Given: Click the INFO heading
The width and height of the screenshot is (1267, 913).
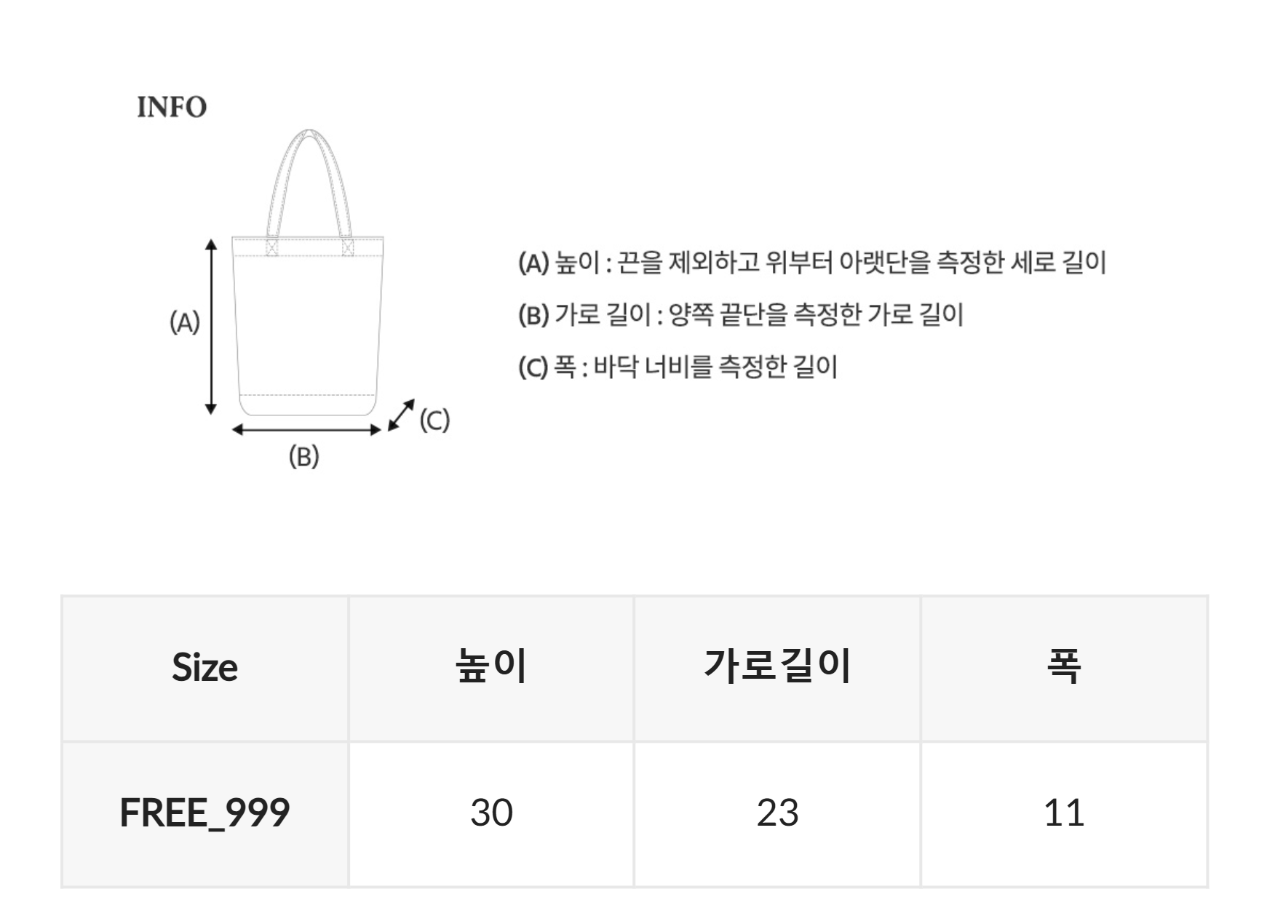Looking at the screenshot, I should point(172,108).
